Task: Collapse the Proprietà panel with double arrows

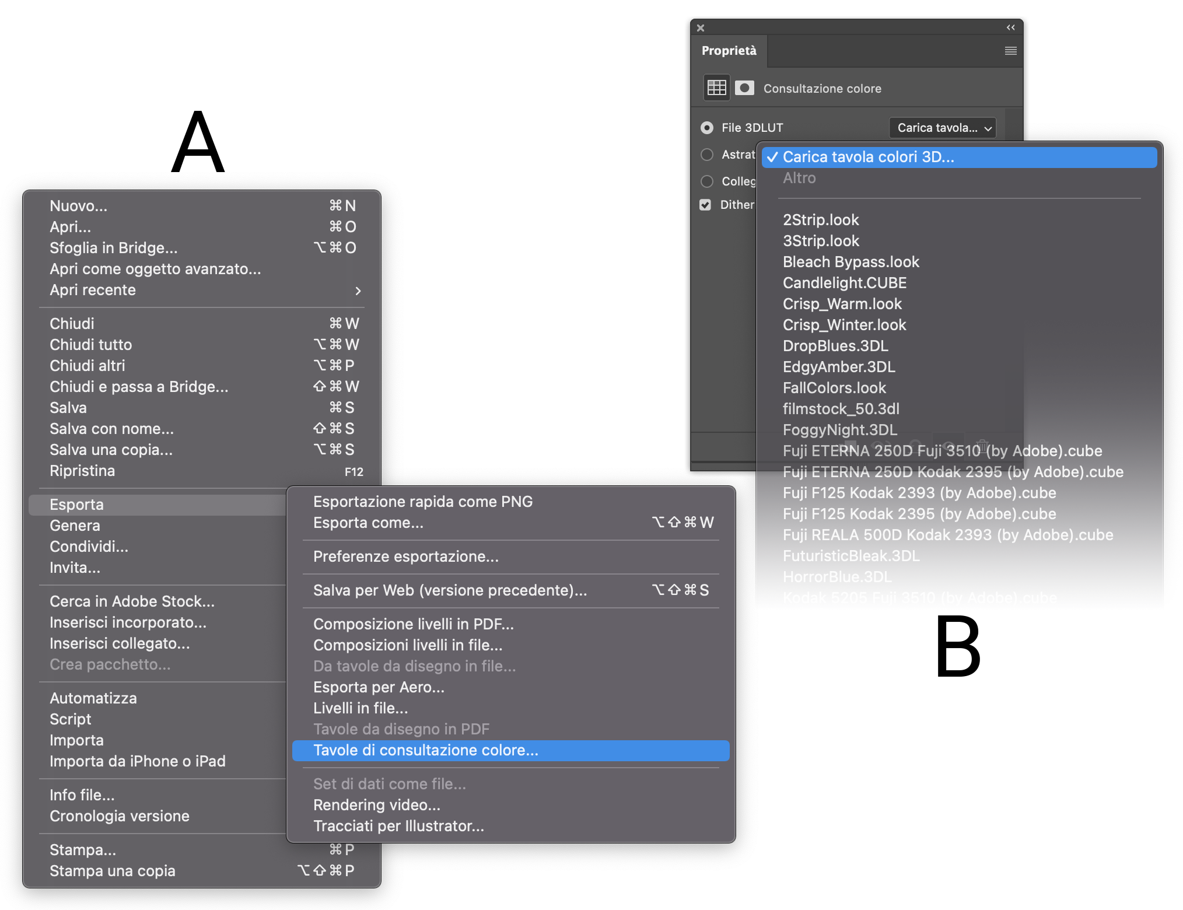Action: (1010, 27)
